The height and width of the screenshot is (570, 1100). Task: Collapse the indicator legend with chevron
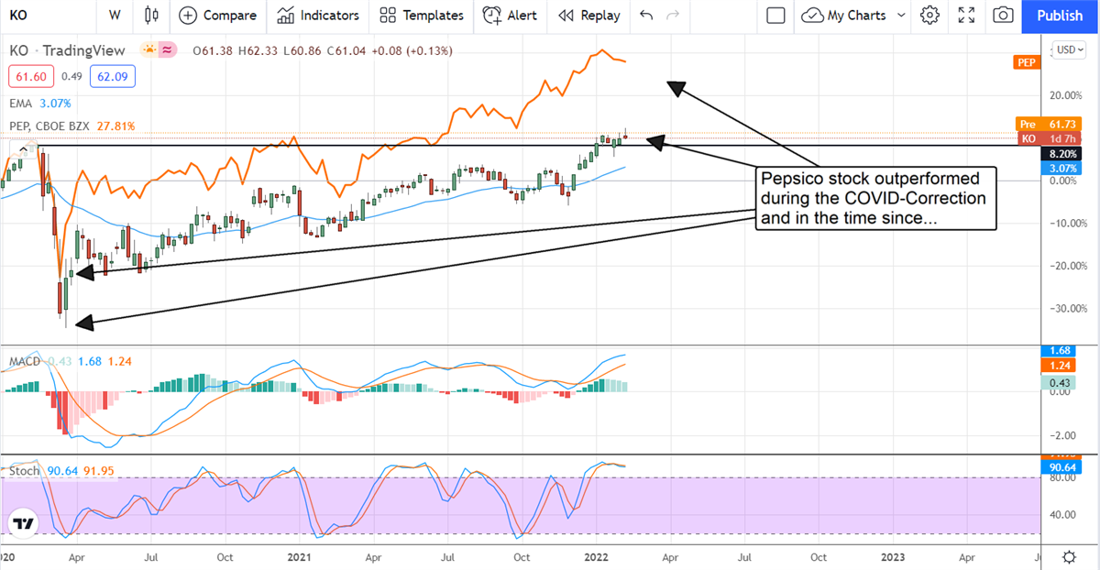pyautogui.click(x=21, y=148)
